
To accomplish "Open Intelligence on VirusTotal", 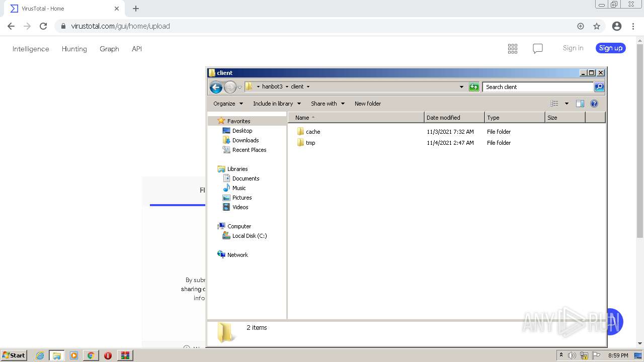I will tap(31, 49).
